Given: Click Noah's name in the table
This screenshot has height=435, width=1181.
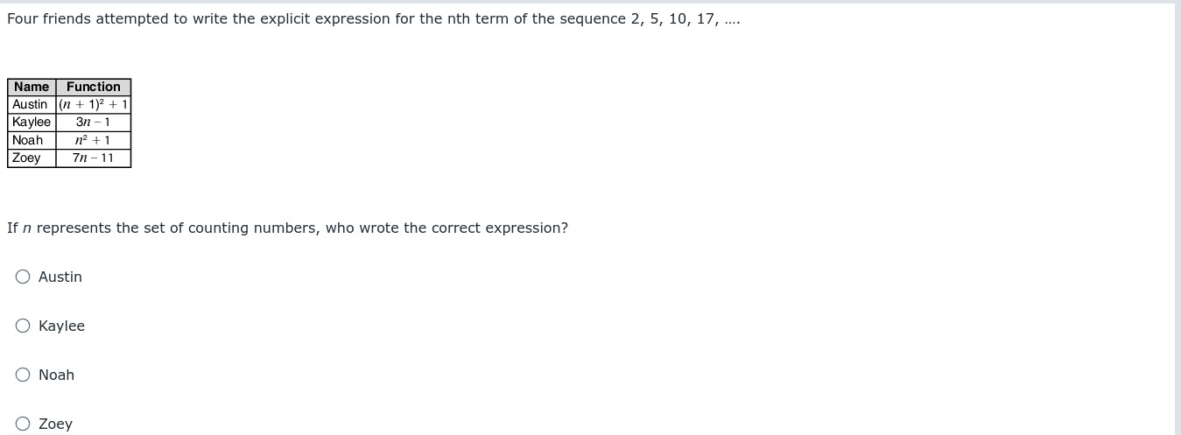Looking at the screenshot, I should 32,140.
